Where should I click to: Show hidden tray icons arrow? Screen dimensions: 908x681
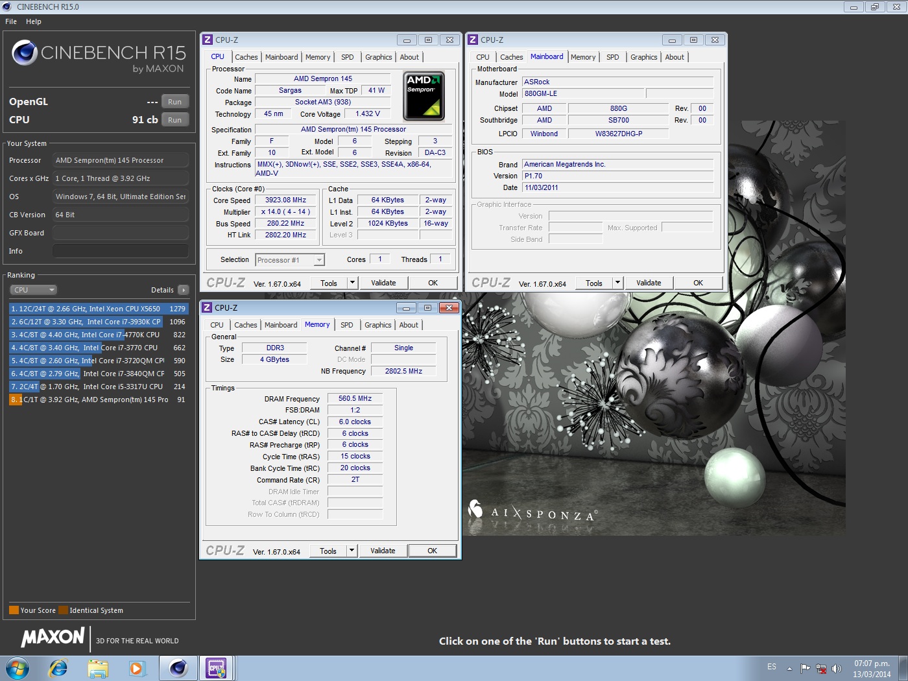[x=789, y=669]
